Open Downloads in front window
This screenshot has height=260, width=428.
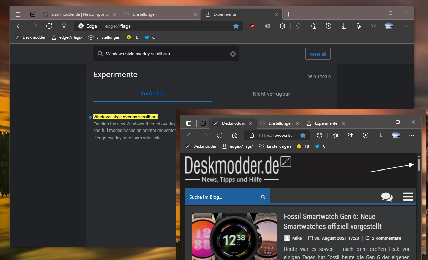click(x=381, y=135)
